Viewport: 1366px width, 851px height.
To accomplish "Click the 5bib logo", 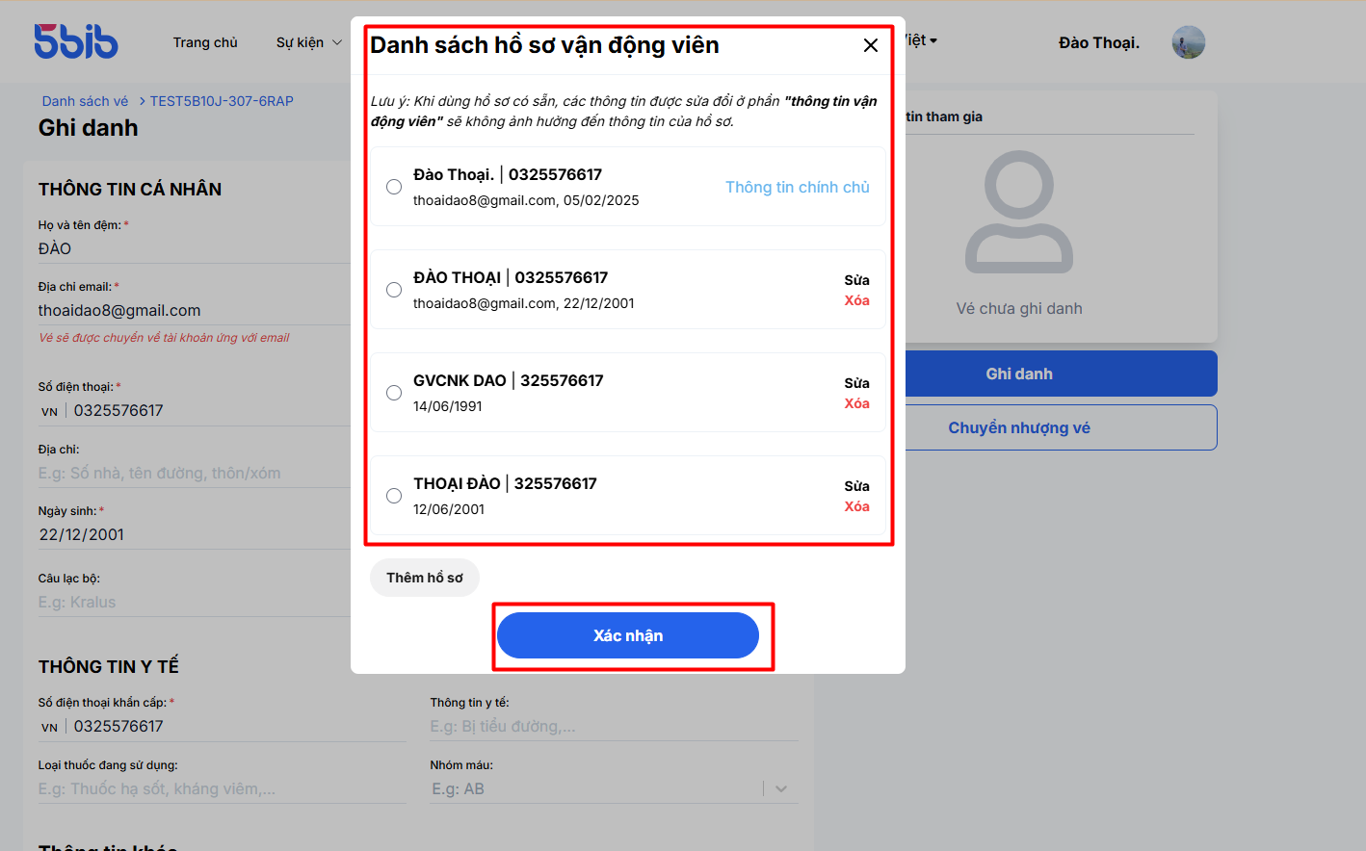I will tap(76, 41).
